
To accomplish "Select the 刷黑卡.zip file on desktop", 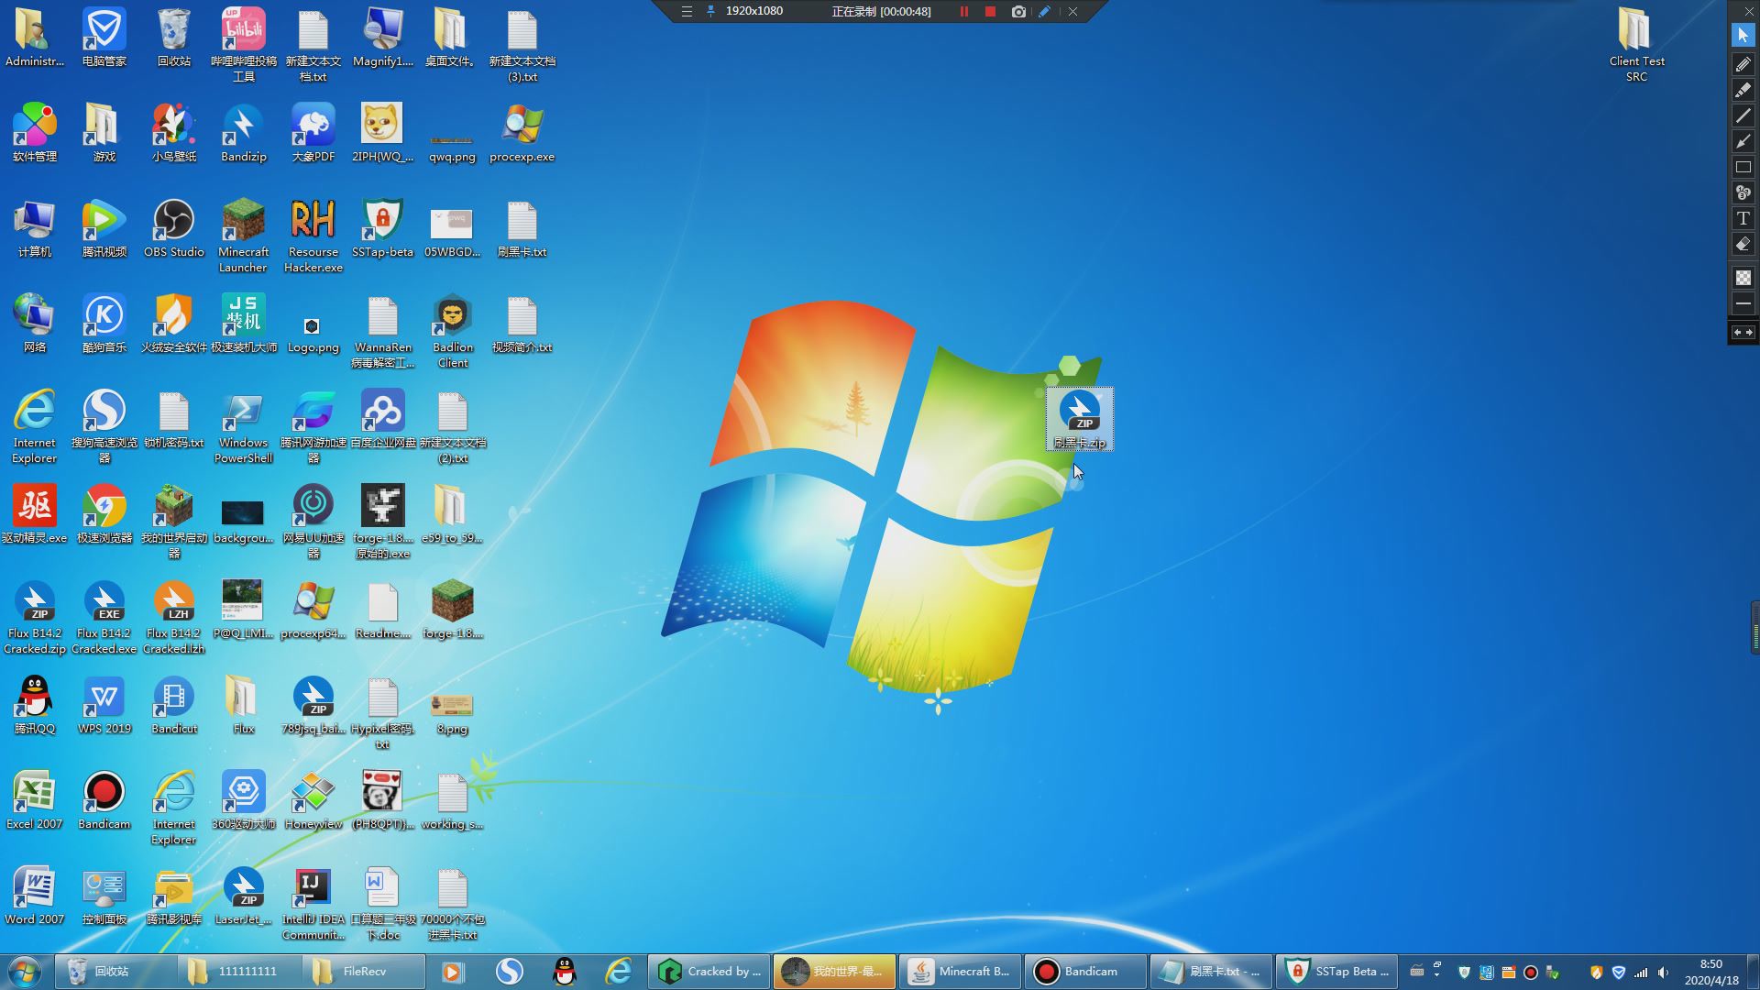I will pos(1080,419).
